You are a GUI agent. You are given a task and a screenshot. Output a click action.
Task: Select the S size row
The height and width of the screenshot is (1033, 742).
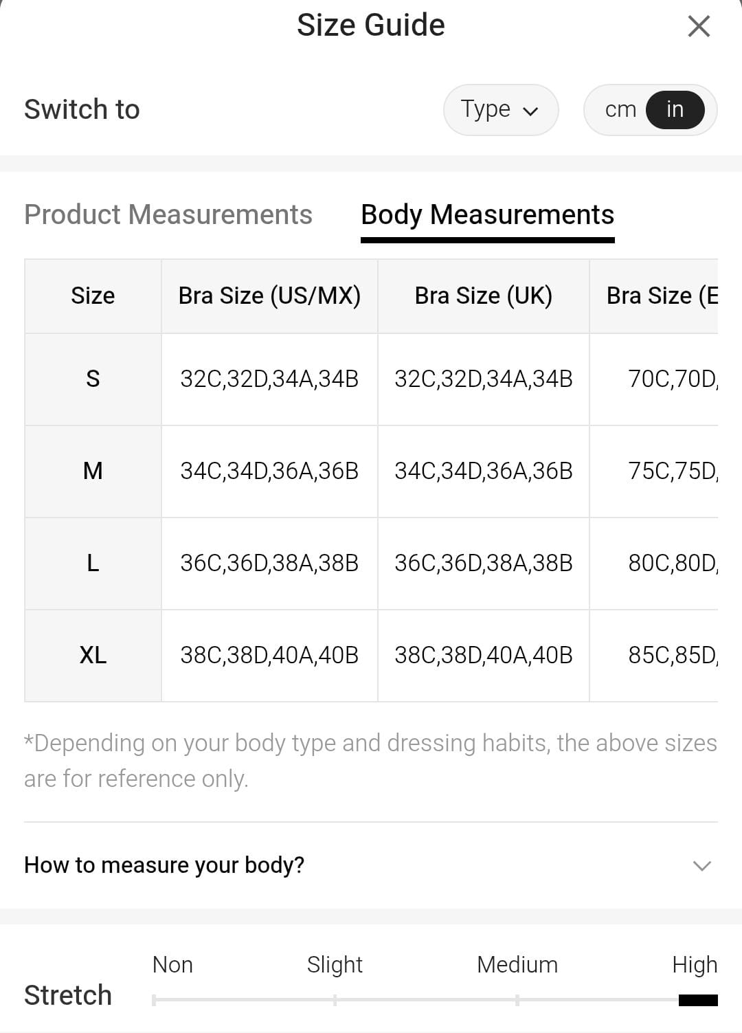93,379
